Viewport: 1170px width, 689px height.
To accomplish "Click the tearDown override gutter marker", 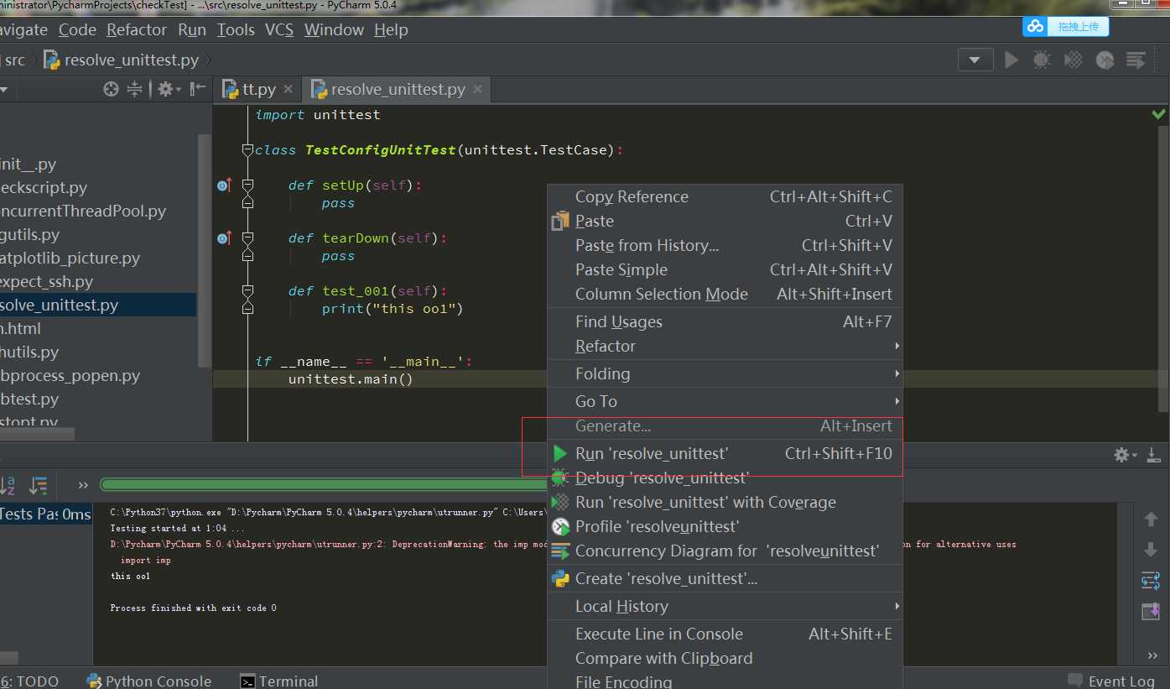I will coord(224,238).
